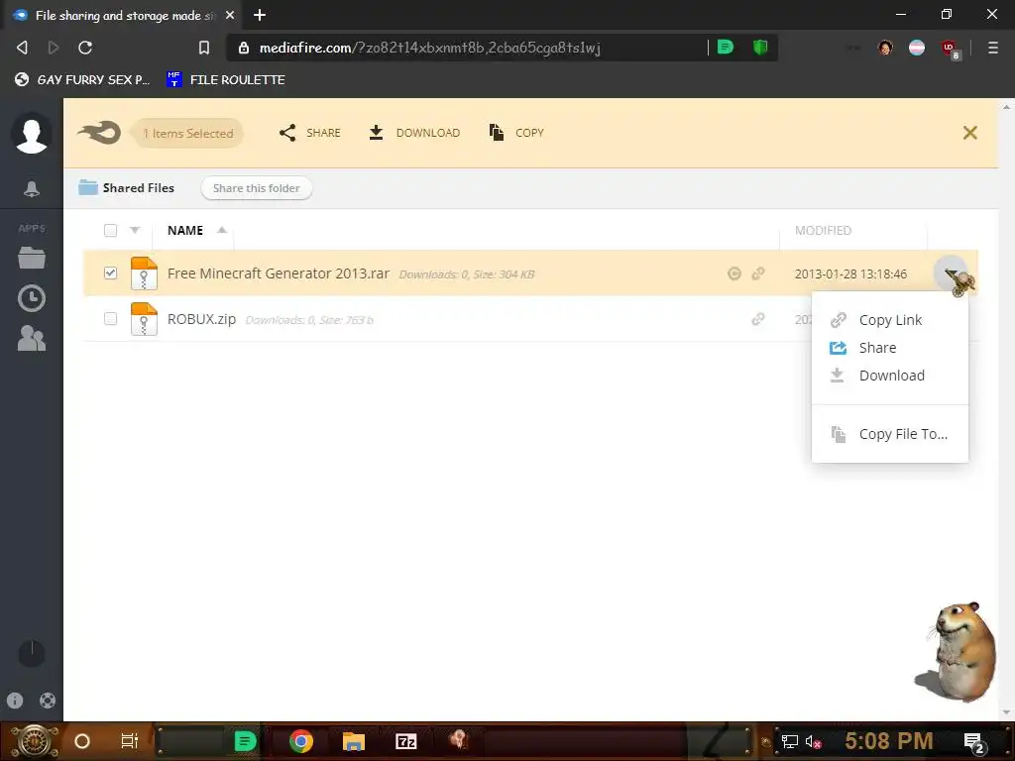Open a new browser tab
The height and width of the screenshot is (761, 1015).
point(260,15)
